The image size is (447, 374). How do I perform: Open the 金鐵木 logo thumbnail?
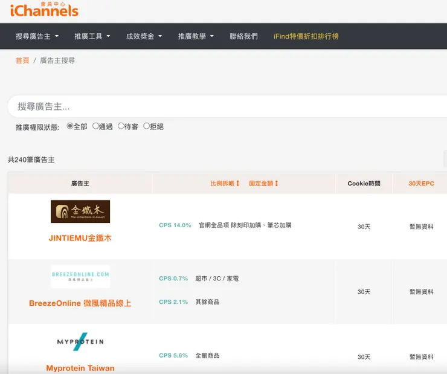(x=80, y=211)
